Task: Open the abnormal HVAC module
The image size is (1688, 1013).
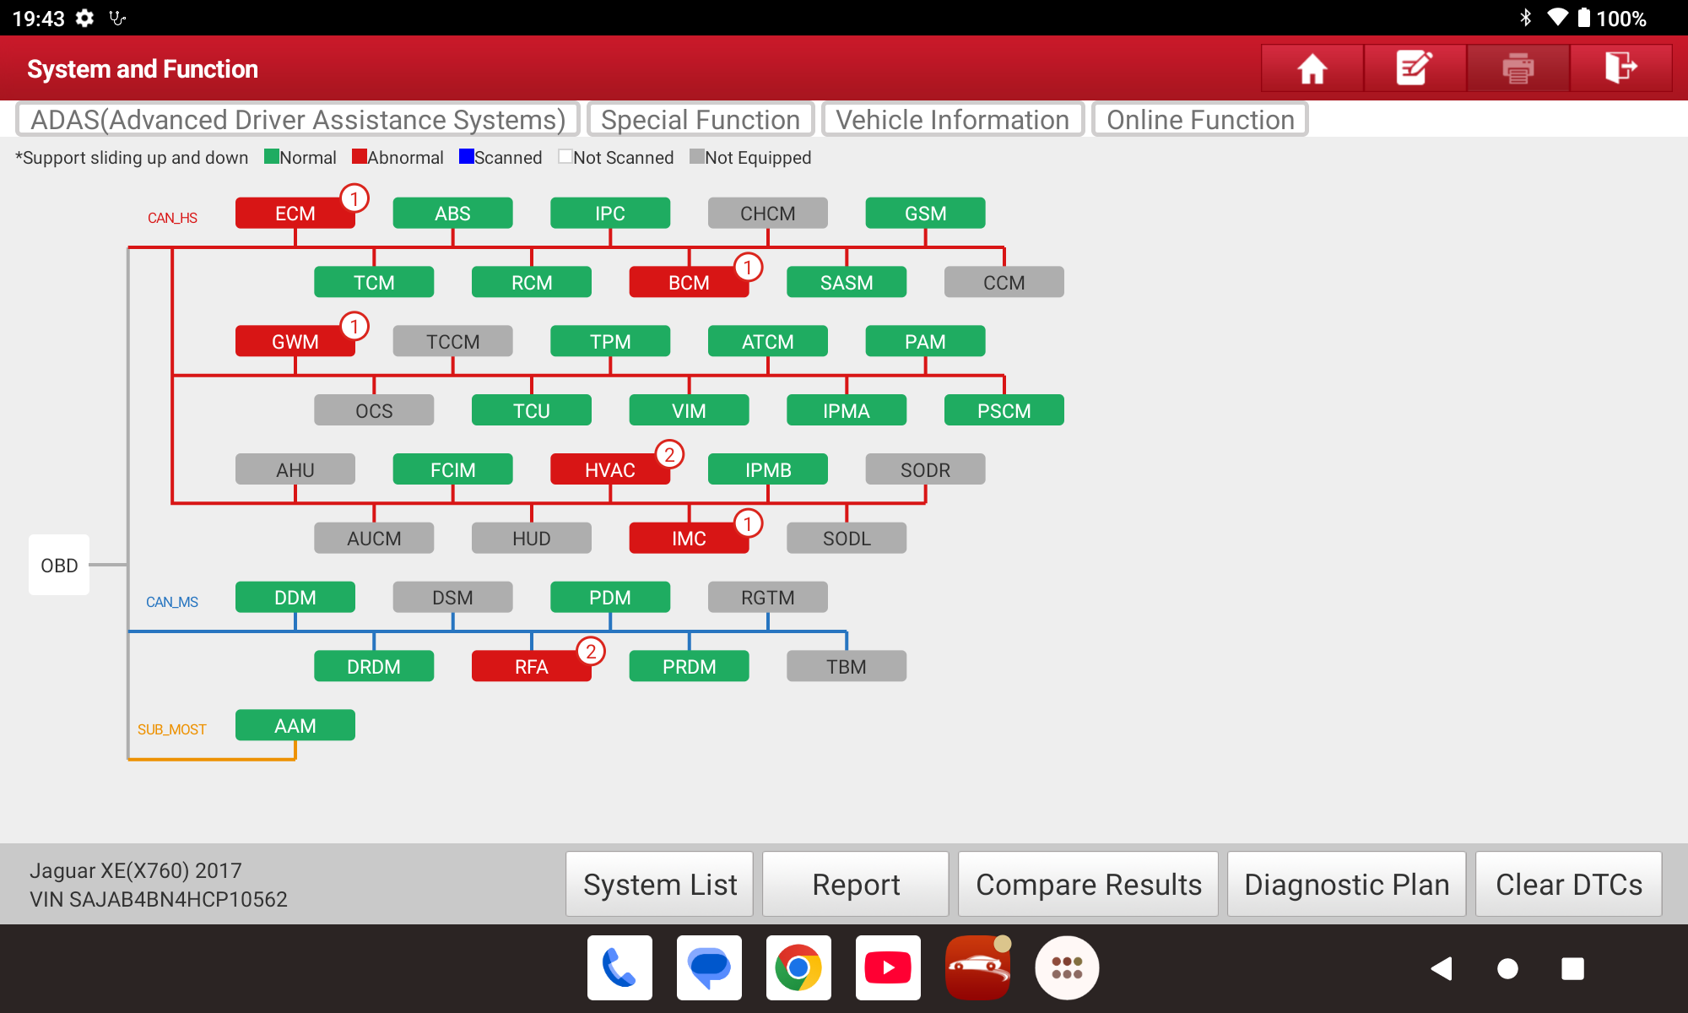Action: point(609,469)
